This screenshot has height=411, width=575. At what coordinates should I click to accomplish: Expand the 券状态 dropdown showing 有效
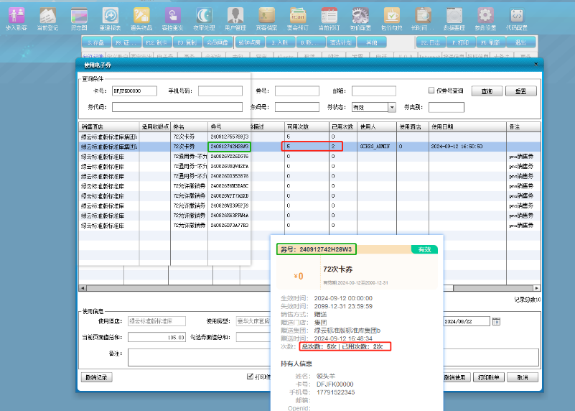(392, 107)
